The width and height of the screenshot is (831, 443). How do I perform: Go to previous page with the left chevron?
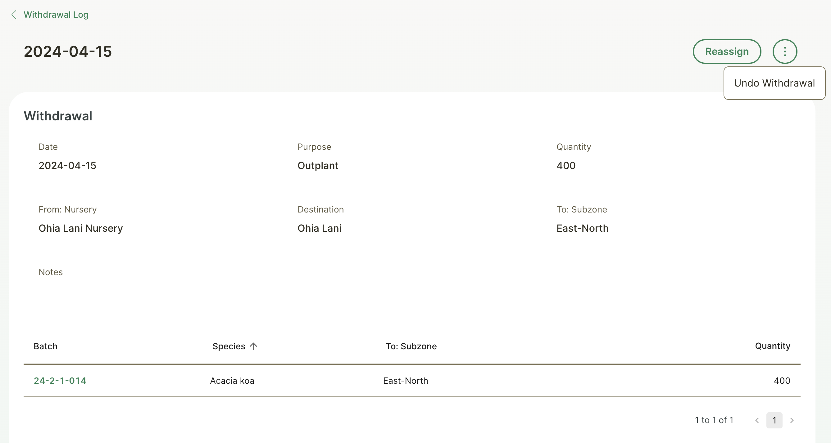pos(757,420)
